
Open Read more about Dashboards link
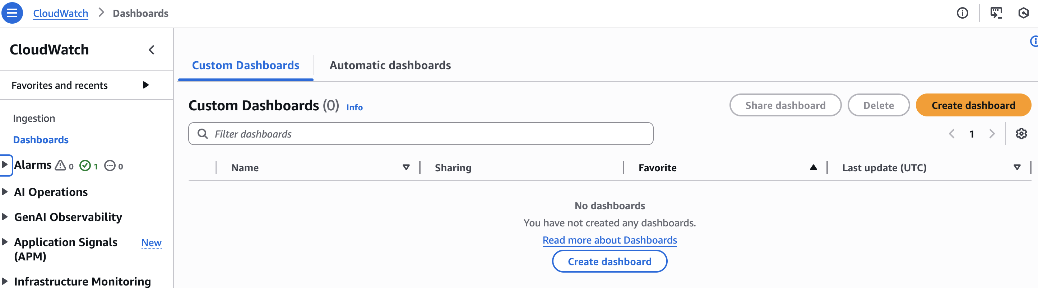[609, 240]
